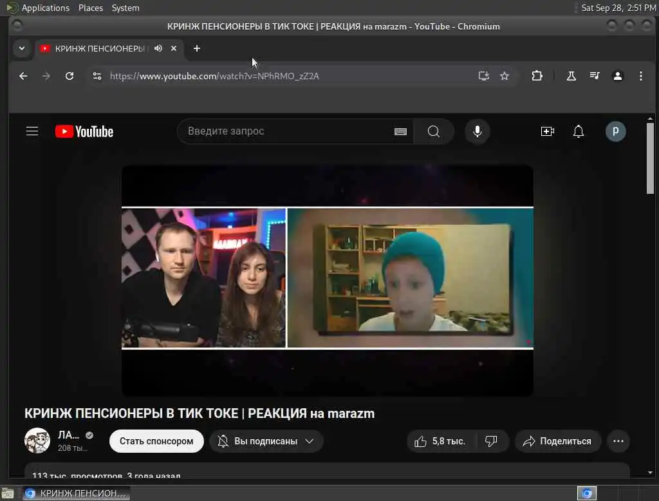Open more actions three-dot button
The height and width of the screenshot is (501, 659).
tap(618, 441)
